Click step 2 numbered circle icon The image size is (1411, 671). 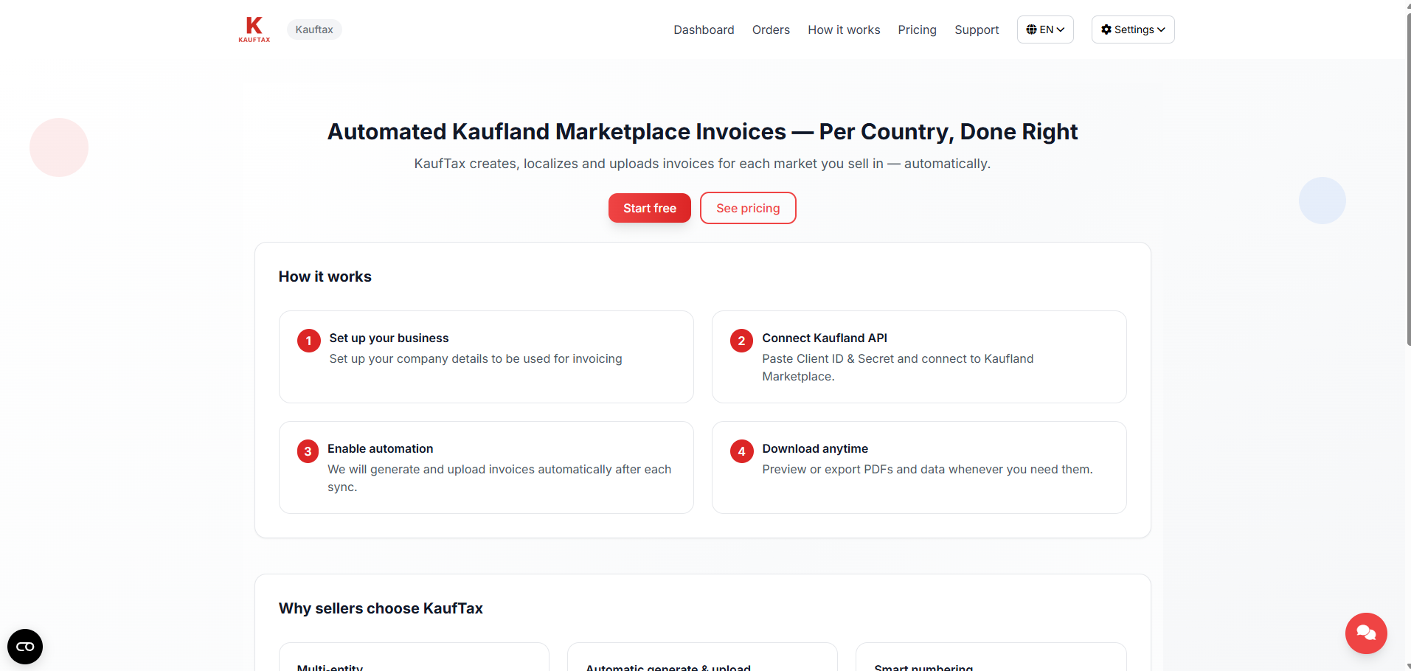741,341
